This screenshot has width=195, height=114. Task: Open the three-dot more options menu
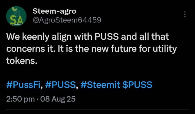(x=185, y=14)
